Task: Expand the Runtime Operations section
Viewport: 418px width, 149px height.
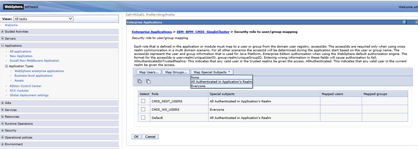Action: coord(3,124)
